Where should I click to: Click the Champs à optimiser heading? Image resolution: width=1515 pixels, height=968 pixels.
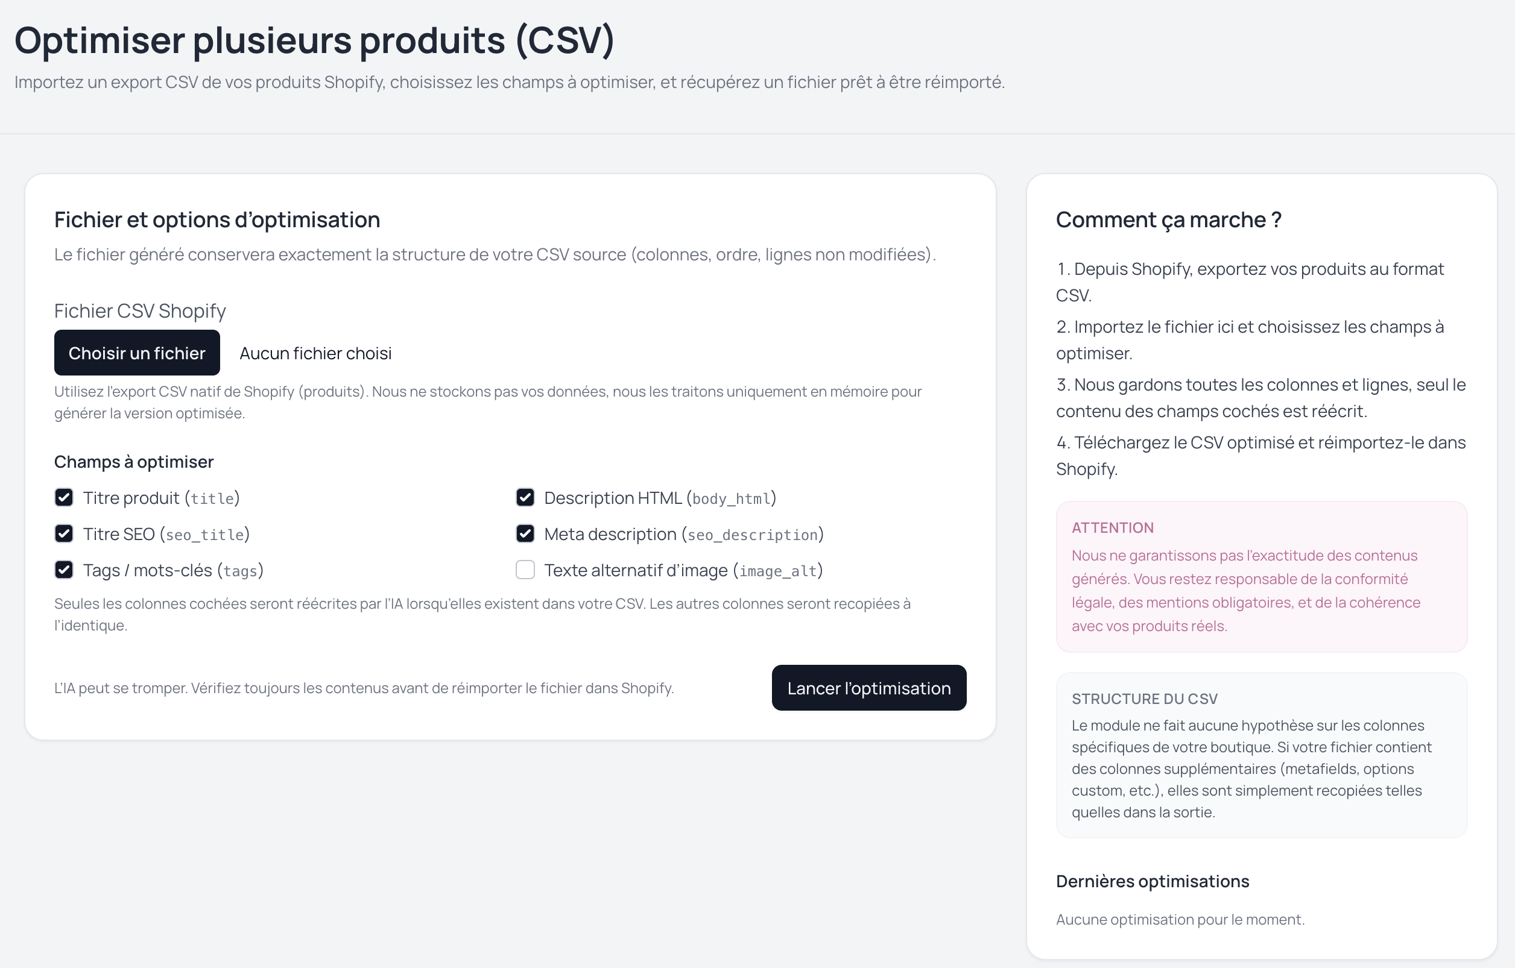(133, 461)
